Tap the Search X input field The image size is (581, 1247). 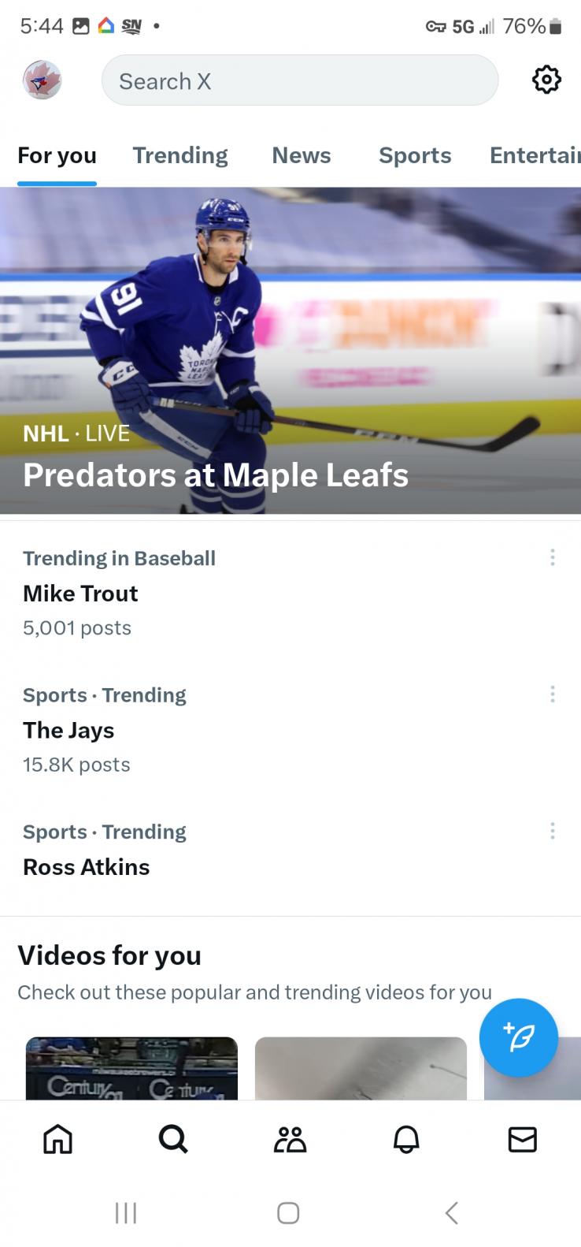(x=299, y=80)
